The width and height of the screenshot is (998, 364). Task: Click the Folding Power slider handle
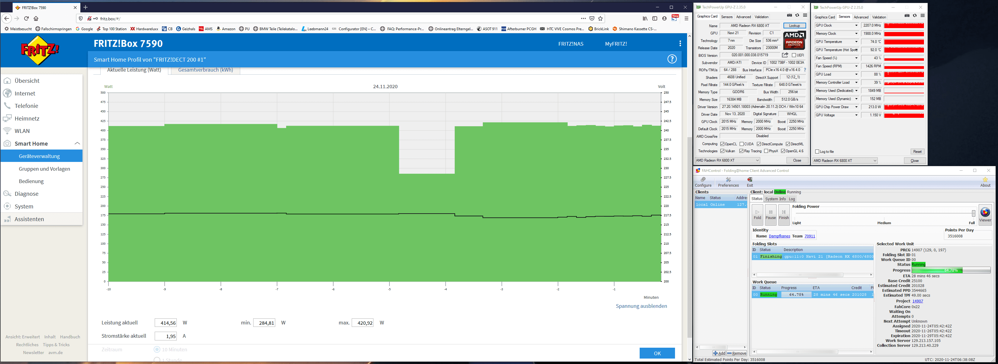click(x=973, y=214)
